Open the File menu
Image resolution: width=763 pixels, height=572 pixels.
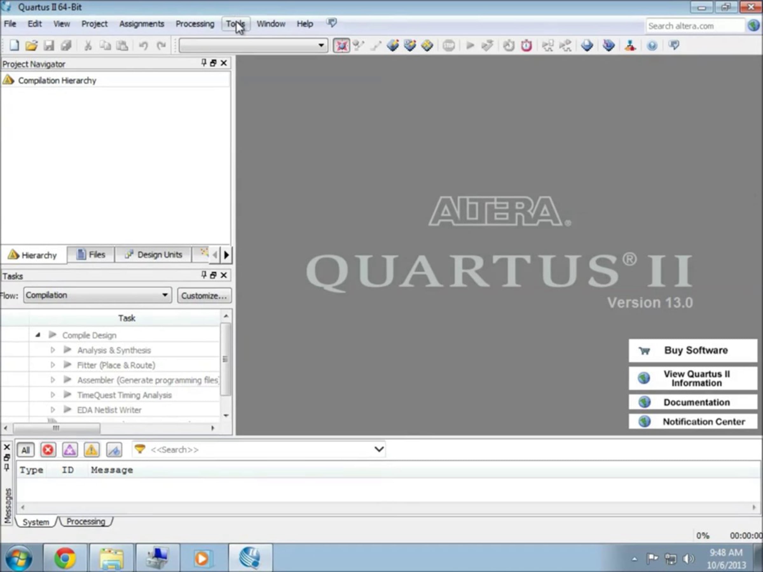point(10,24)
